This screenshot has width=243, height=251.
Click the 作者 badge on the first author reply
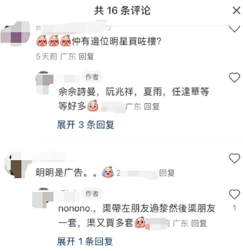[92, 77]
